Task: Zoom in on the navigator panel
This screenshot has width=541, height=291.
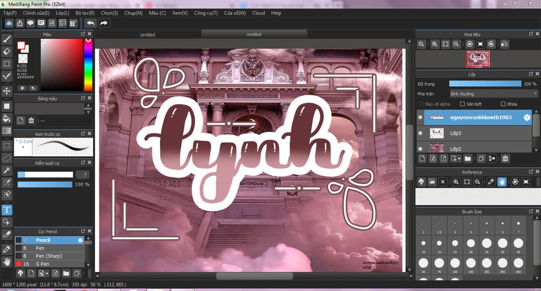Action: (434, 44)
